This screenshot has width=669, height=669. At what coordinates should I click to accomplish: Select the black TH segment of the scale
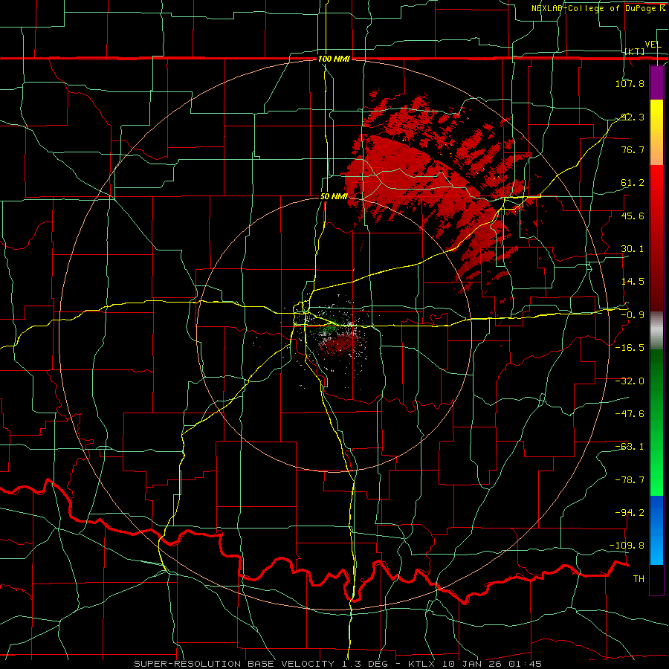click(x=656, y=580)
